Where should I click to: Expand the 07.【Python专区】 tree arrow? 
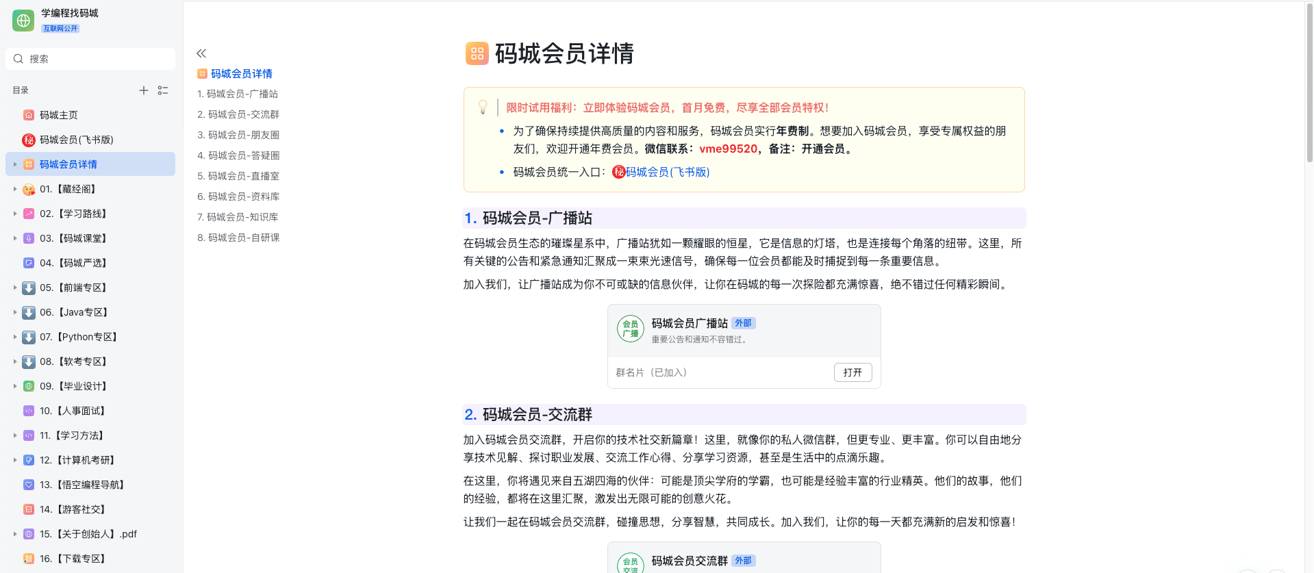tap(15, 337)
